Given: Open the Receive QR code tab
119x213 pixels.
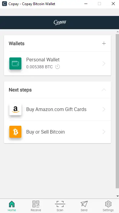Looking at the screenshot, I should pos(36,206).
